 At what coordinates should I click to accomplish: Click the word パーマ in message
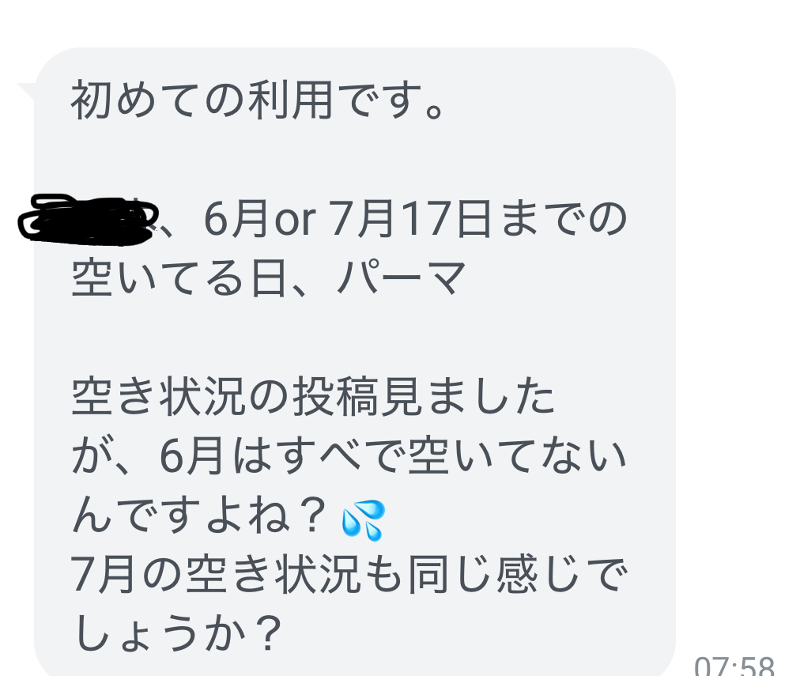tap(402, 278)
